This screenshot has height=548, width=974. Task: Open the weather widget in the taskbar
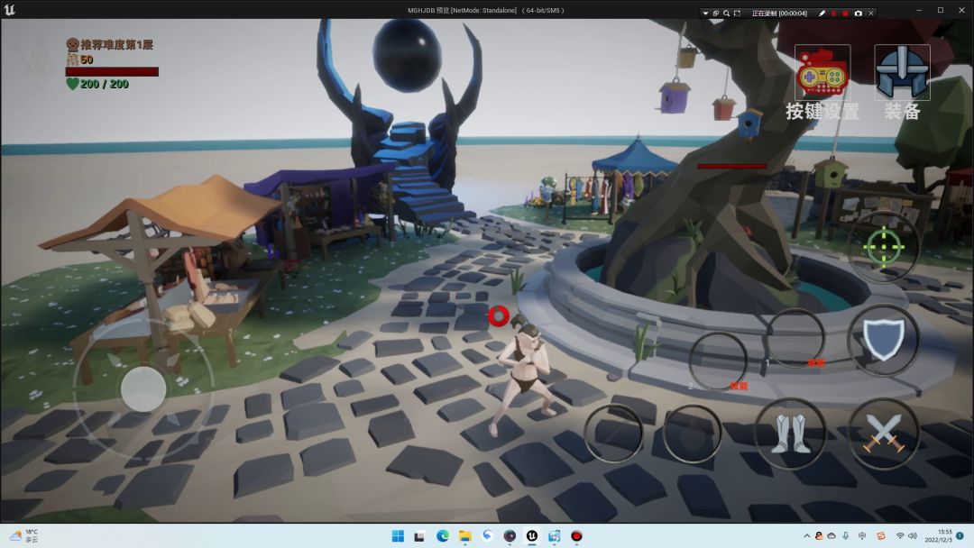[25, 536]
